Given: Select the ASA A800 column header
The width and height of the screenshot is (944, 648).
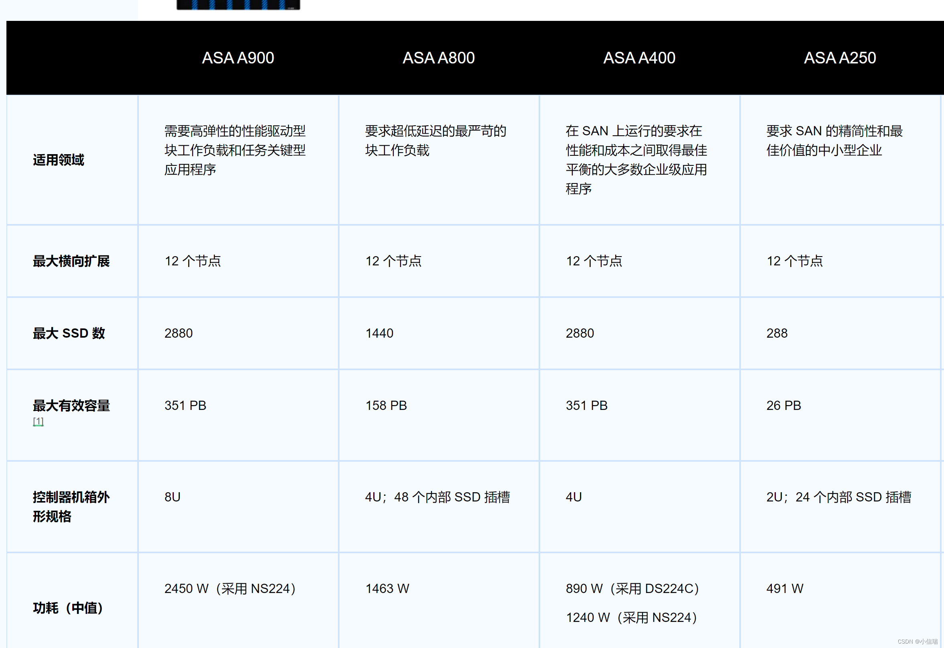Looking at the screenshot, I should [439, 58].
